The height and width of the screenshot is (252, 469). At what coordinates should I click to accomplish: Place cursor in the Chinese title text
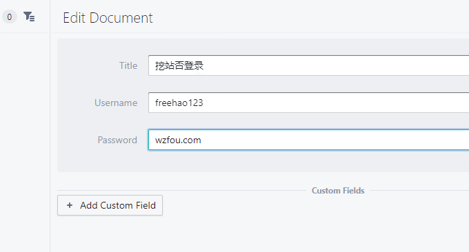click(179, 65)
